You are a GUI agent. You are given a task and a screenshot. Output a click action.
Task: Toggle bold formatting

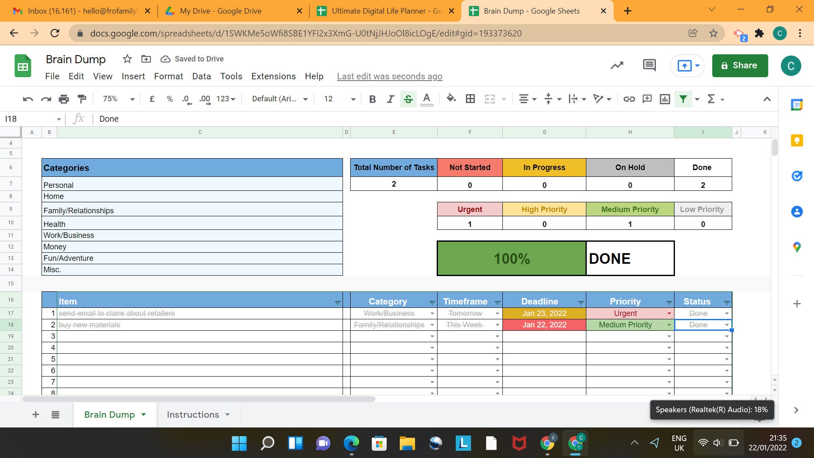click(372, 99)
